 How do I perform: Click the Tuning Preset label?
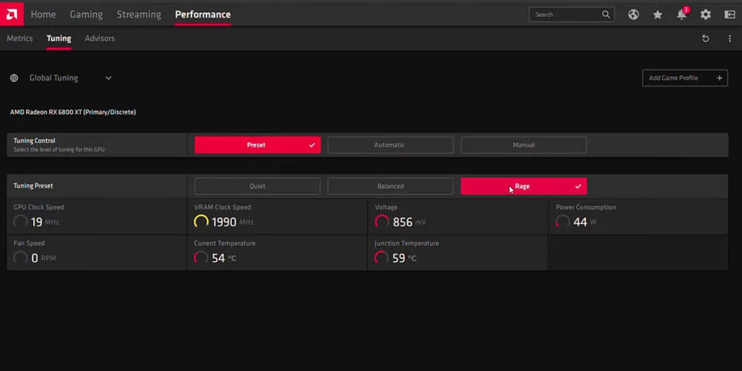click(x=33, y=186)
